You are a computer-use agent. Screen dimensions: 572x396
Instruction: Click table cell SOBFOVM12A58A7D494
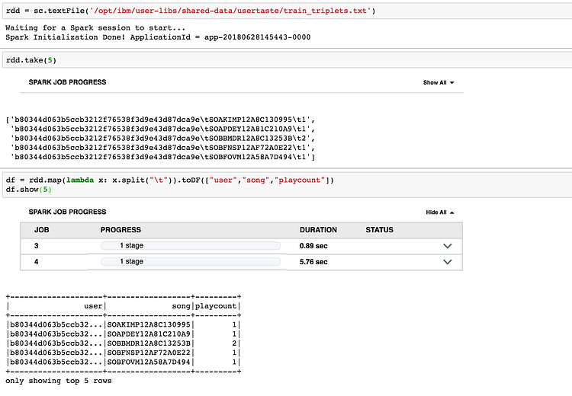point(149,362)
